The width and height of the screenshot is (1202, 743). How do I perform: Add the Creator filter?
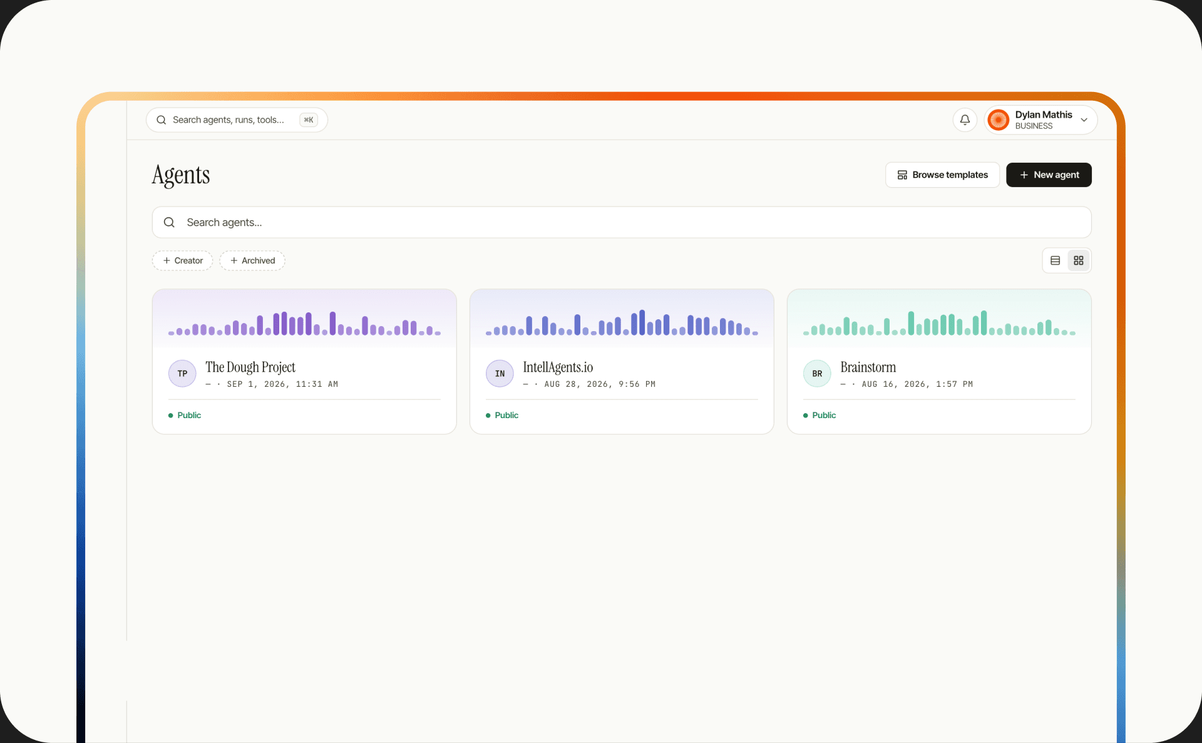pyautogui.click(x=183, y=260)
